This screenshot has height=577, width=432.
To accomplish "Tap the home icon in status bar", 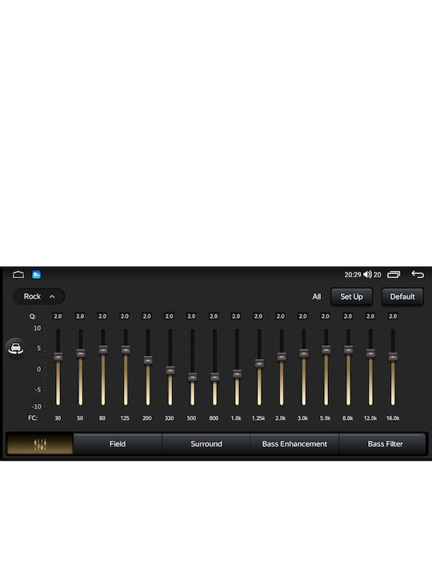I will point(18,275).
